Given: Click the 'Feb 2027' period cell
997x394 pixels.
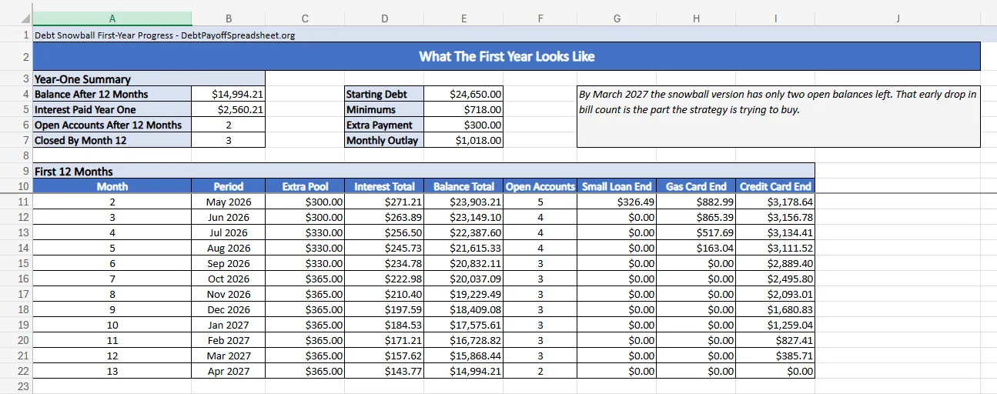Looking at the screenshot, I should pos(228,340).
